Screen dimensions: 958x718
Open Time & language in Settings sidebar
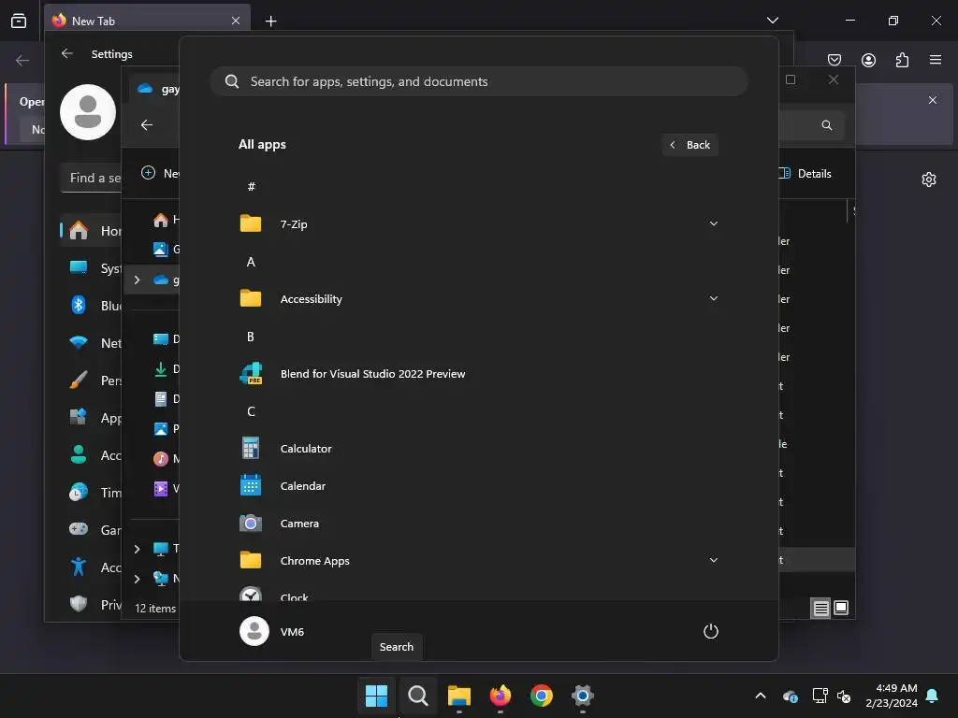[92, 492]
